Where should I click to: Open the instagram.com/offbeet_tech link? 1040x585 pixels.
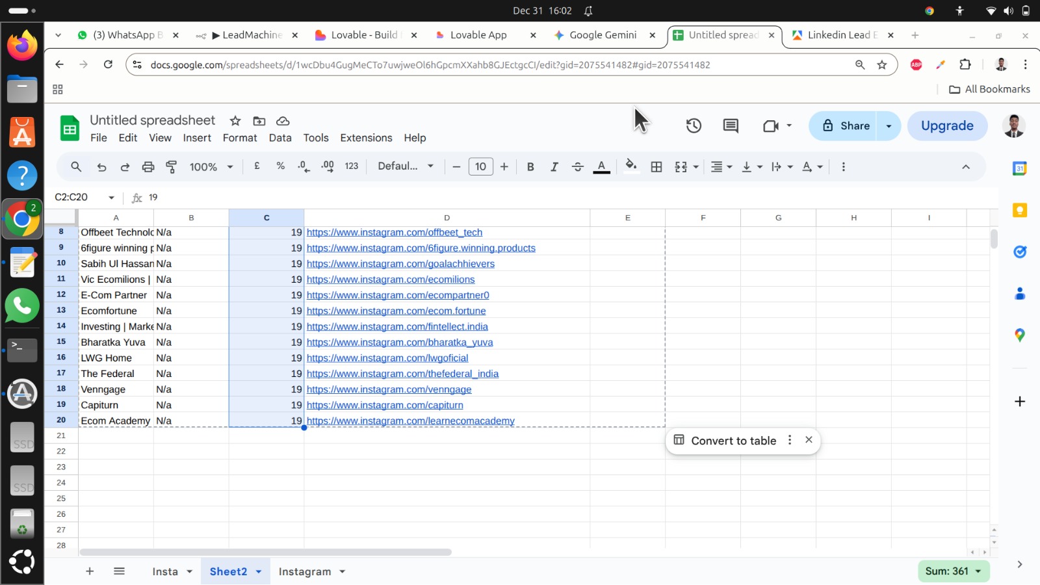tap(395, 232)
